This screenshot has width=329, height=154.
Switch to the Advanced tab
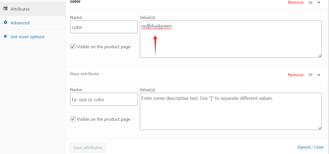click(x=20, y=23)
